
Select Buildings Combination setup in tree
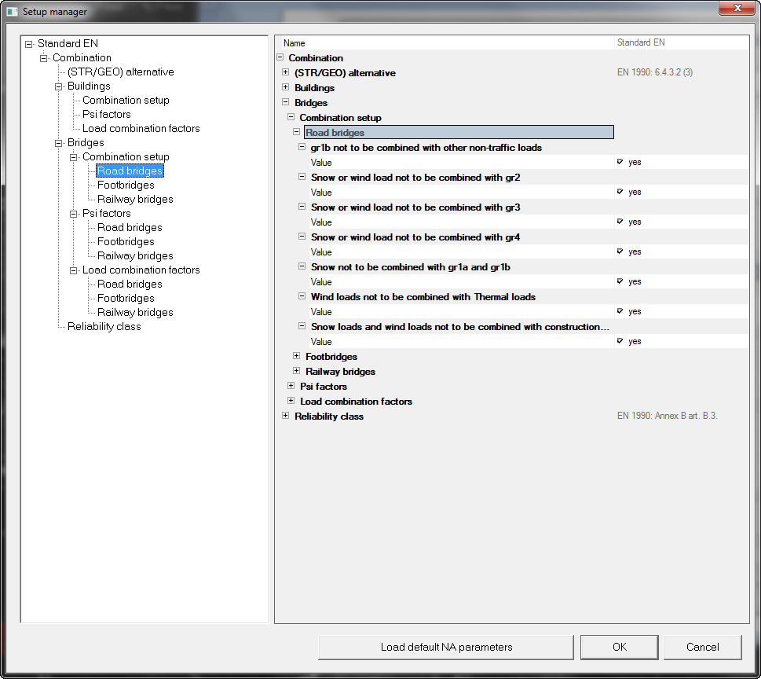point(126,100)
